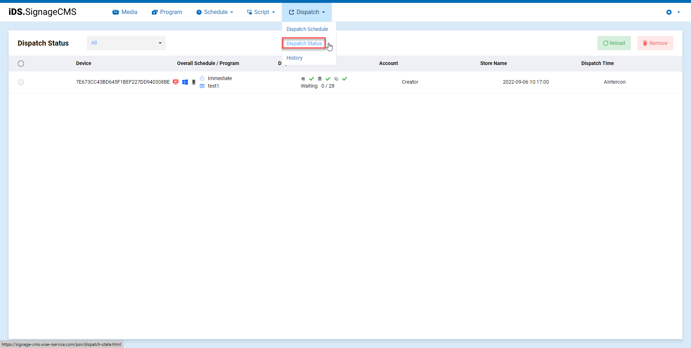Viewport: 691px width, 348px height.
Task: Click the first calendar status icon above Waiting
Action: click(x=303, y=79)
